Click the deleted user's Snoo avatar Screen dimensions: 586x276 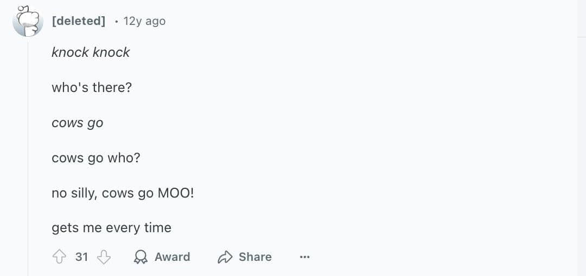pyautogui.click(x=28, y=22)
